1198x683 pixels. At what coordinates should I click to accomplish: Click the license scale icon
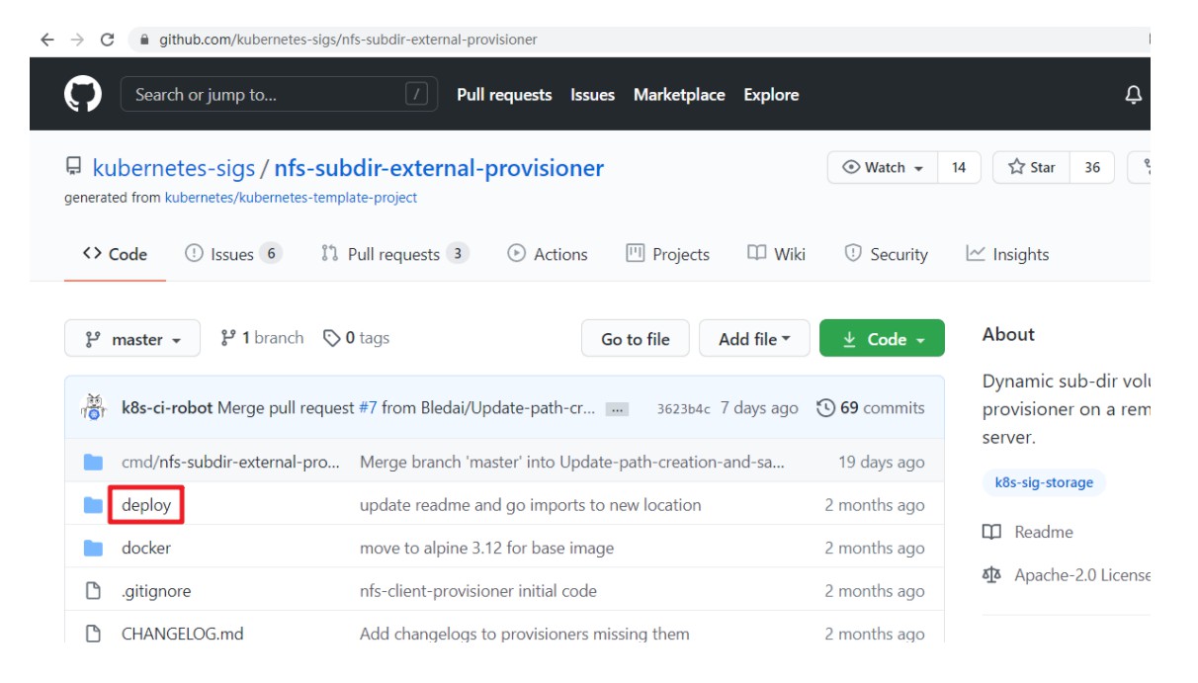click(991, 574)
